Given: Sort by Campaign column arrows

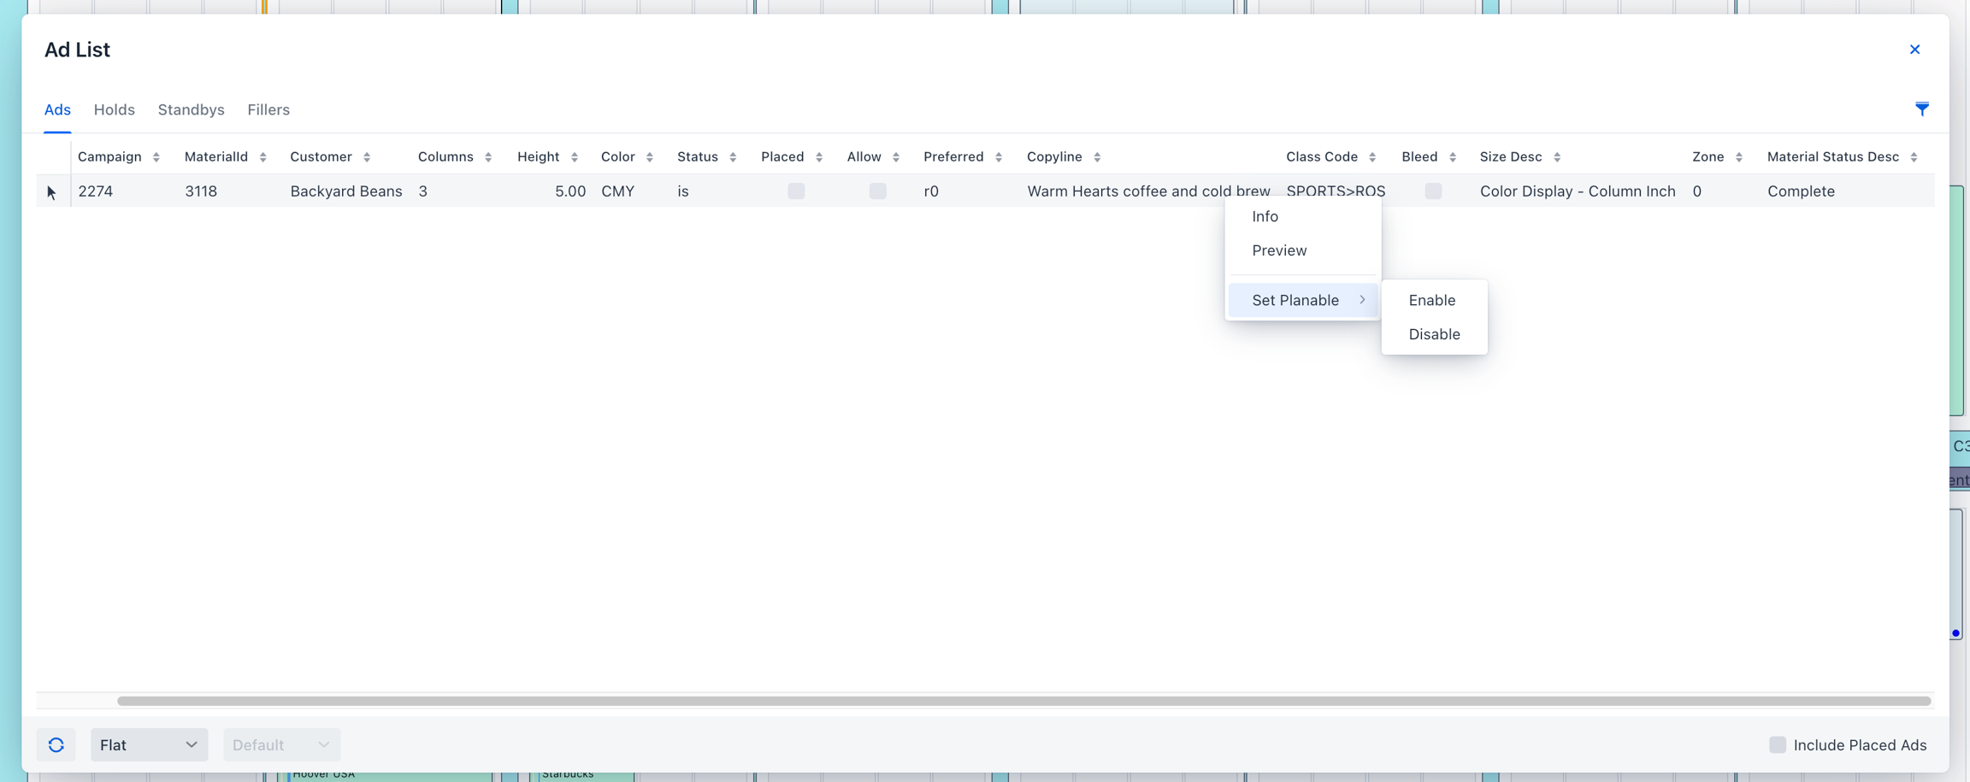Looking at the screenshot, I should tap(156, 157).
